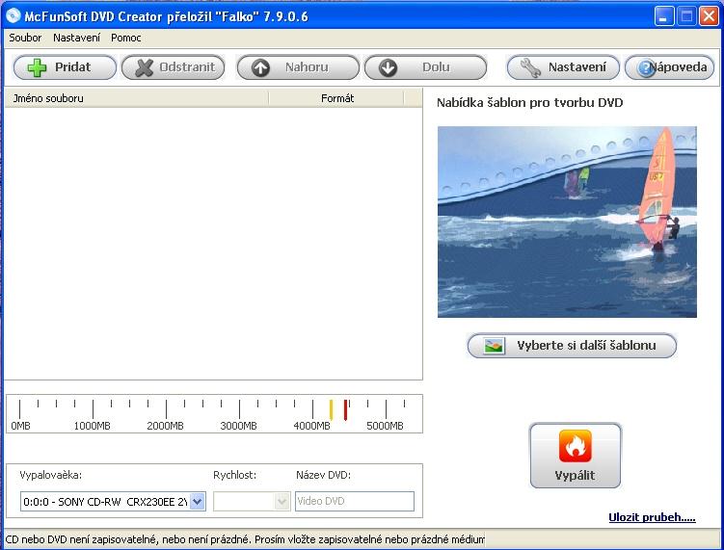Open the Nastavení menu in menu bar
Image resolution: width=724 pixels, height=550 pixels.
click(x=76, y=38)
